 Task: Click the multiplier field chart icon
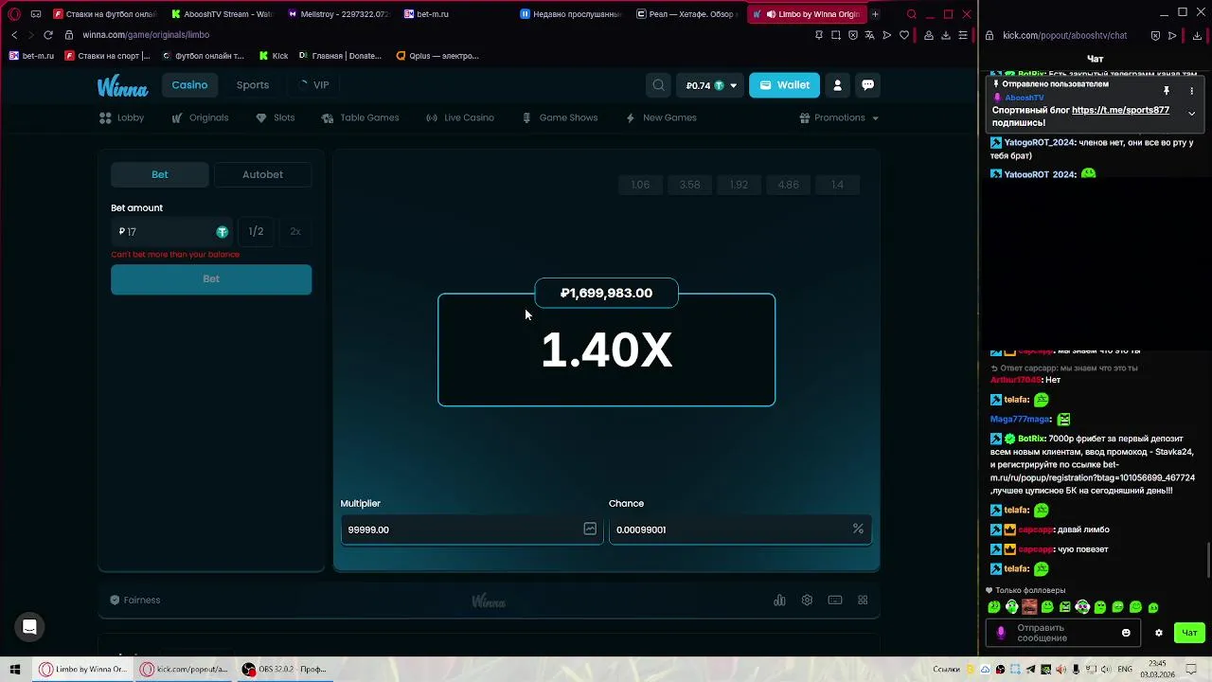tap(590, 529)
